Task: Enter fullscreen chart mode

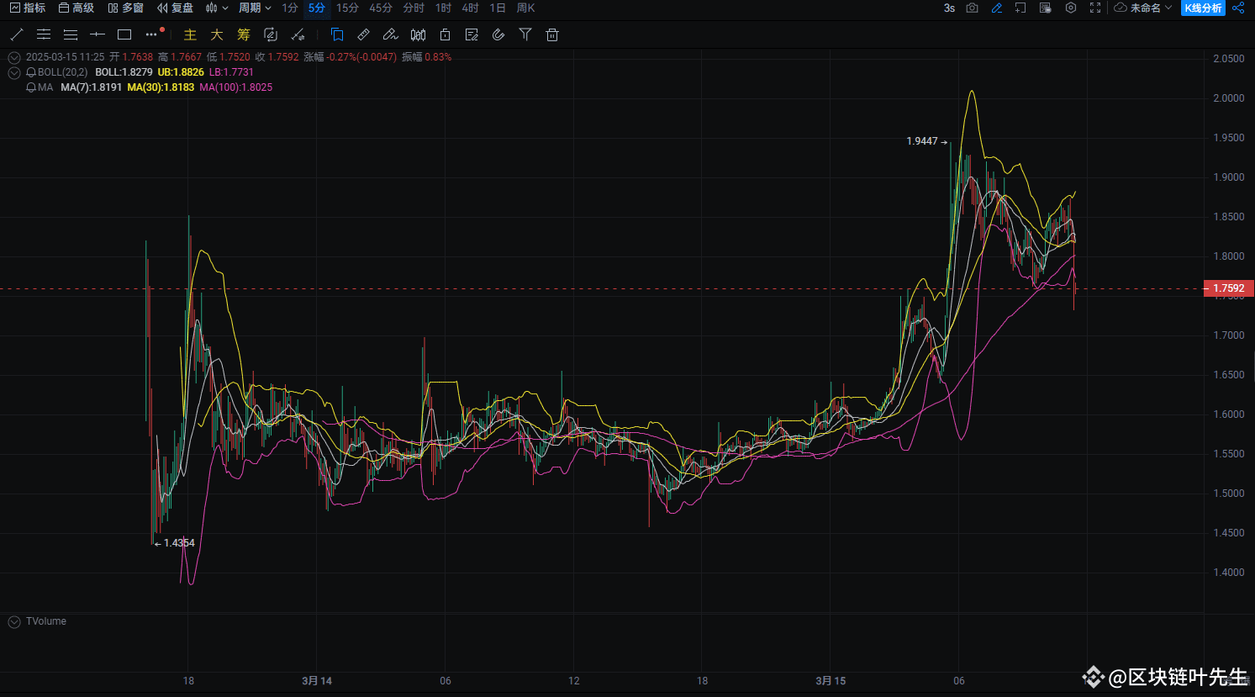Action: click(1095, 8)
